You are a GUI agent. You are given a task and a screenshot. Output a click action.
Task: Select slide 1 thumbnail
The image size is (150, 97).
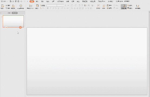click(13, 21)
